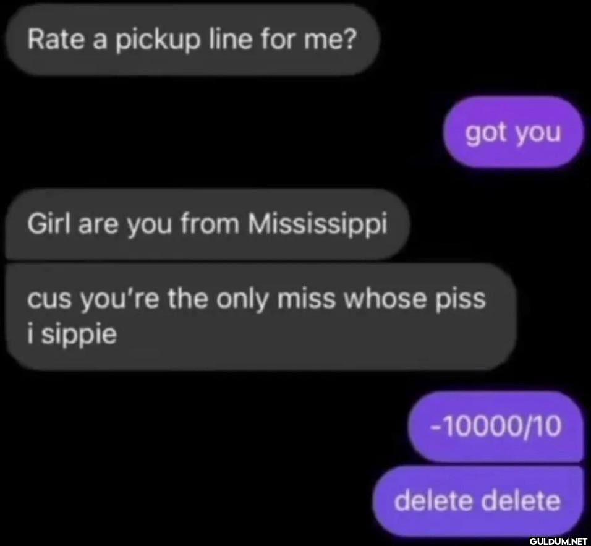Click the word 'Rate' in the first message

56,39
